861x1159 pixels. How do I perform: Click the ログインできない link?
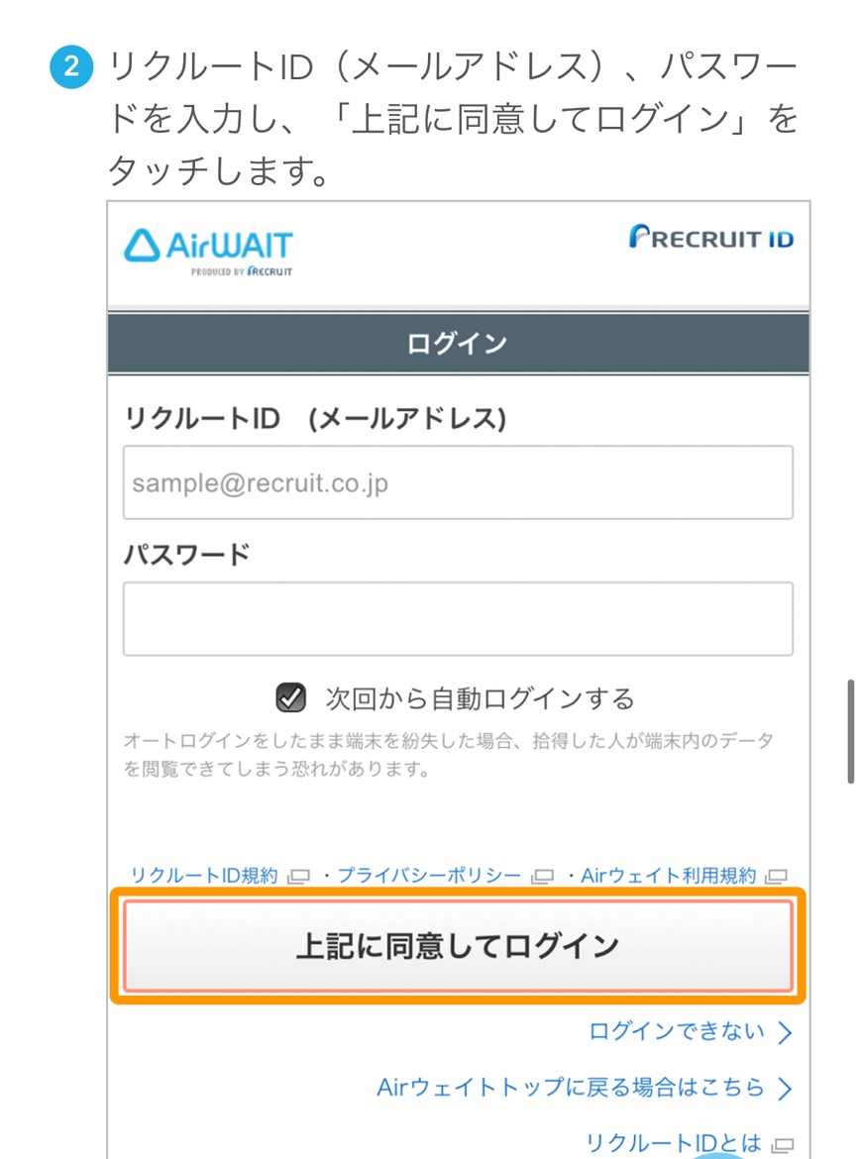pos(677,1032)
